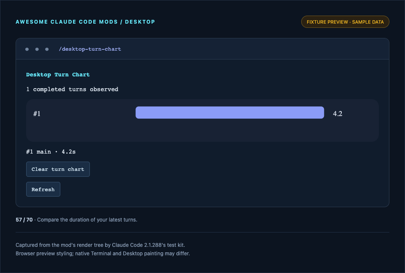Click the 'Captured from the mod's render tree' note
Viewport: 405px width, 273px height.
[x=100, y=245]
